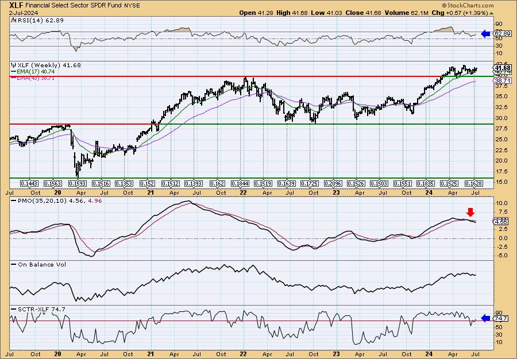Click the cycle value box '0.1526'
Viewport: 517px width, 359px height.
pyautogui.click(x=356, y=183)
